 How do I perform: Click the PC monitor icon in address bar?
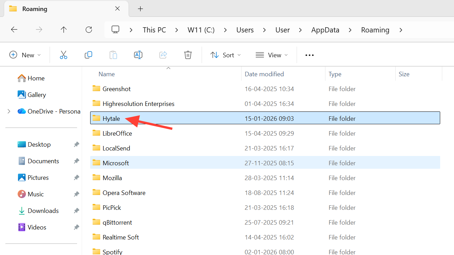(x=115, y=30)
